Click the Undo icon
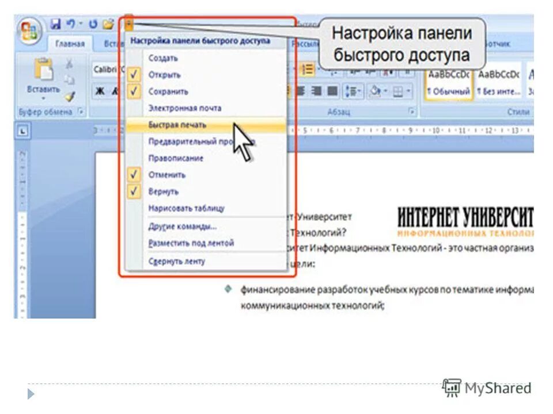The image size is (553, 414). 70,24
